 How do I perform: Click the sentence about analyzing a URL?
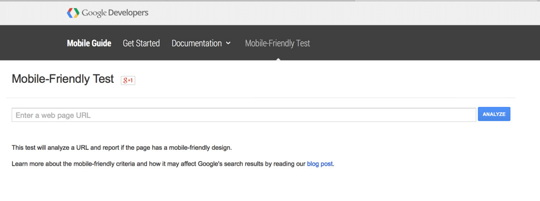click(x=122, y=148)
